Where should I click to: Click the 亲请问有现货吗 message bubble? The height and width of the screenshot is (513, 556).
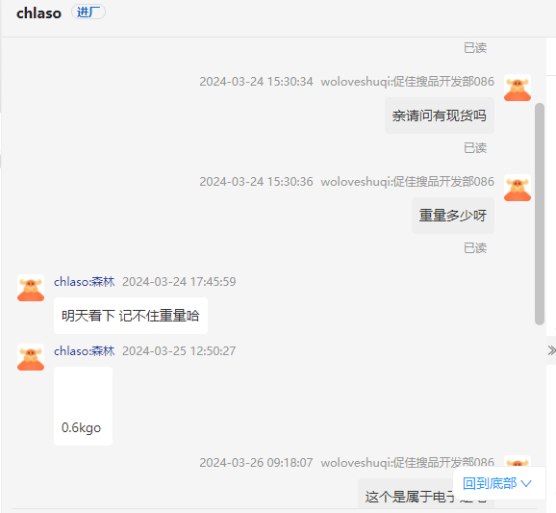point(440,115)
